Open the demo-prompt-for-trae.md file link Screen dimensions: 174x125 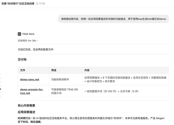(x=32, y=91)
